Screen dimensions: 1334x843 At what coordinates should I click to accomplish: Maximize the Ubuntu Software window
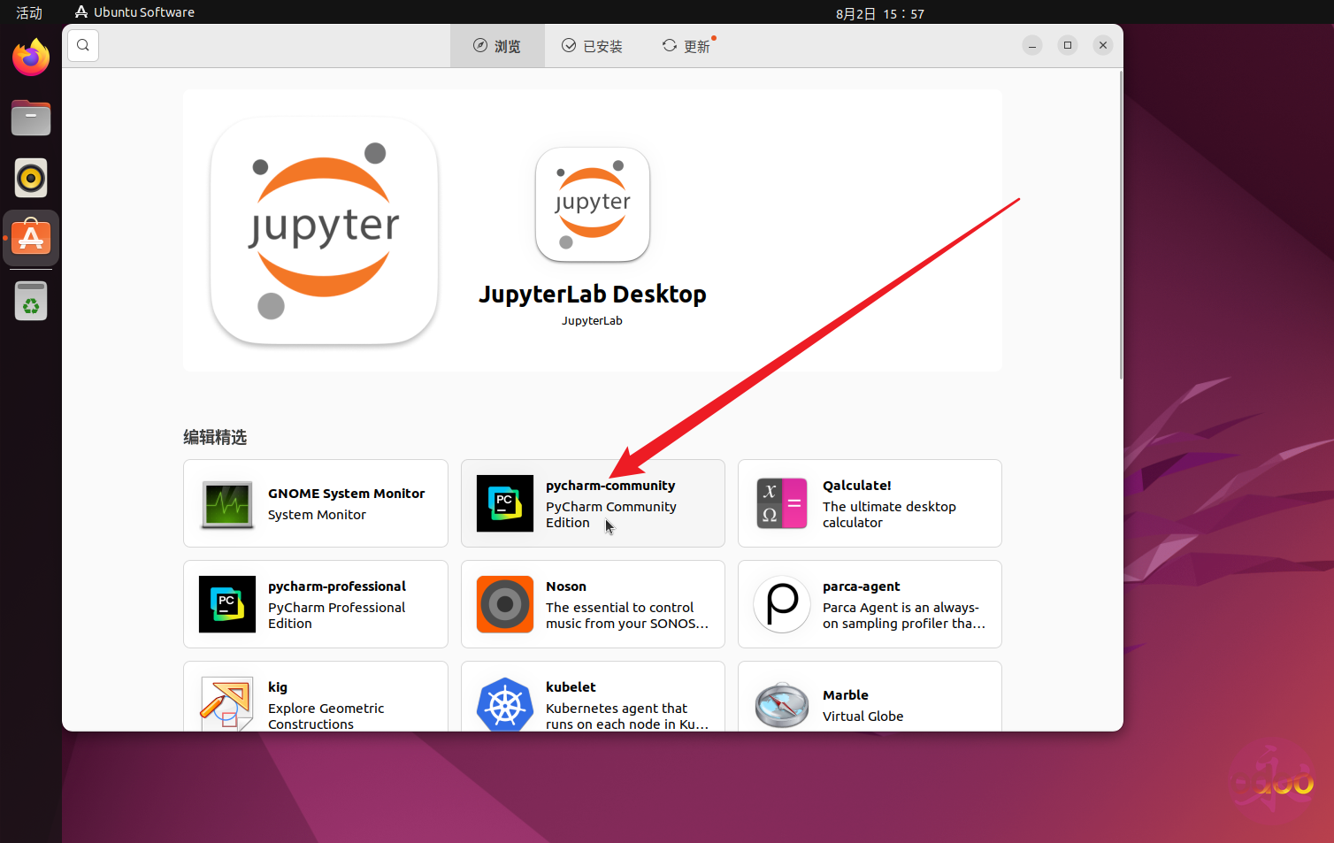coord(1068,45)
